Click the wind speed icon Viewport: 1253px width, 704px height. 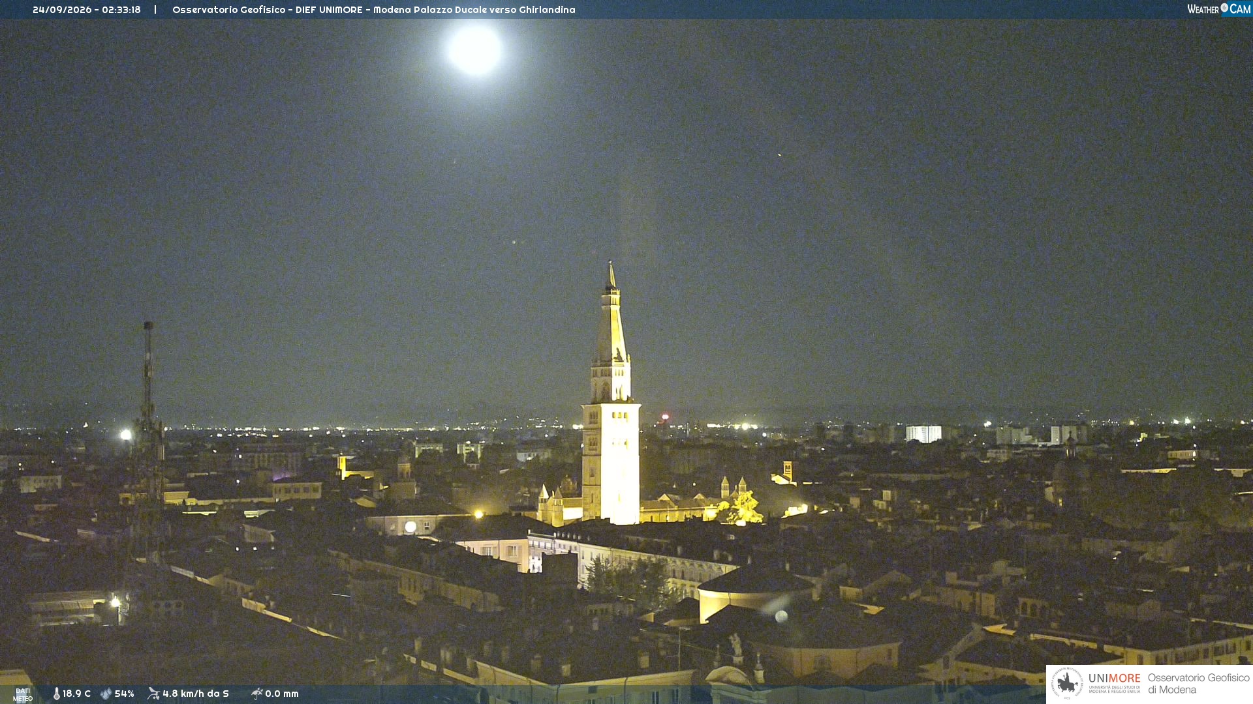153,694
